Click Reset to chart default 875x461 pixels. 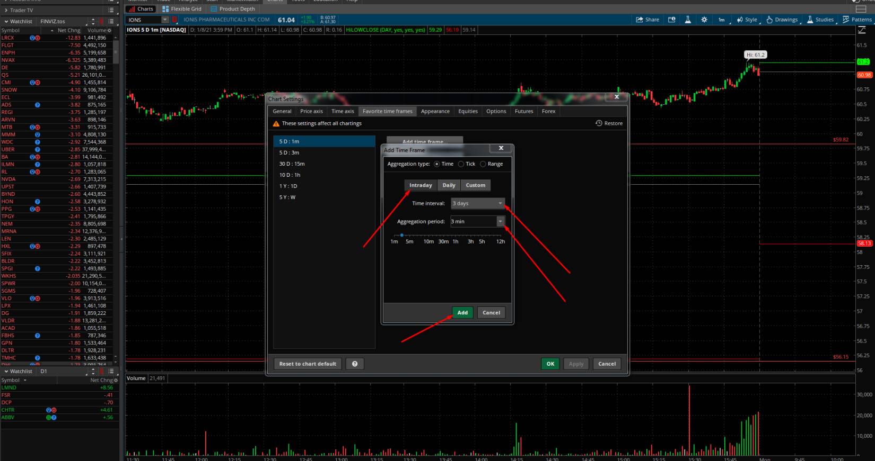(x=308, y=364)
